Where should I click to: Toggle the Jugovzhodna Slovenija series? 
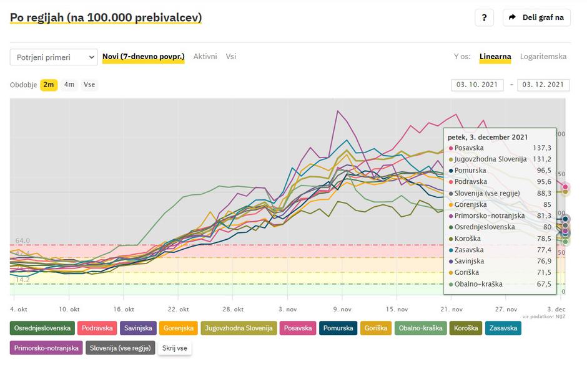239,328
